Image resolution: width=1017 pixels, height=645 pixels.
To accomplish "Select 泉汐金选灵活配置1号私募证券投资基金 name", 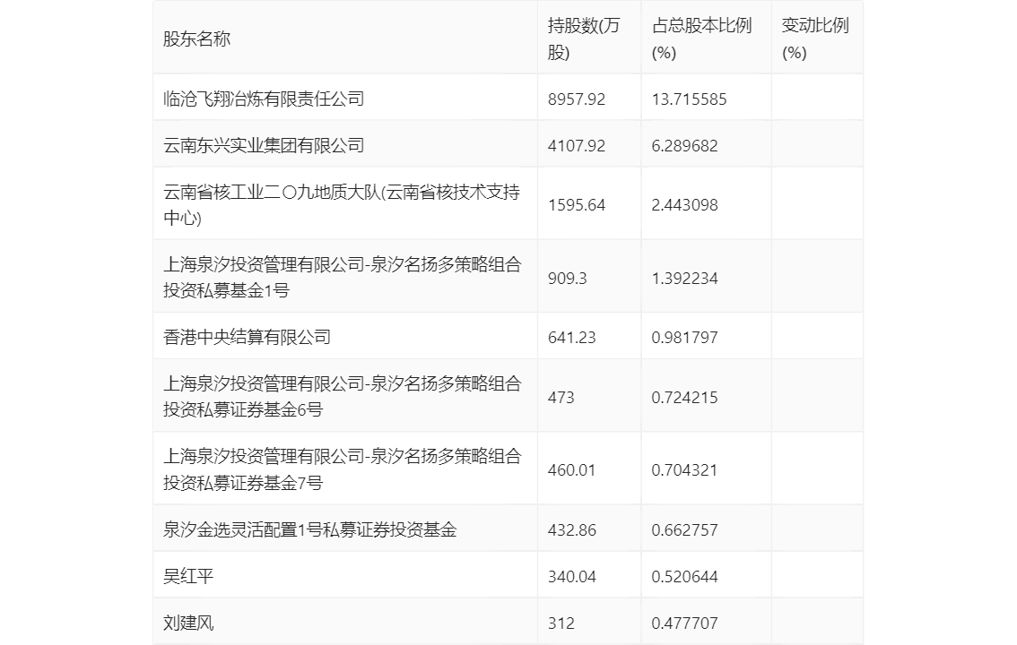I will [310, 529].
